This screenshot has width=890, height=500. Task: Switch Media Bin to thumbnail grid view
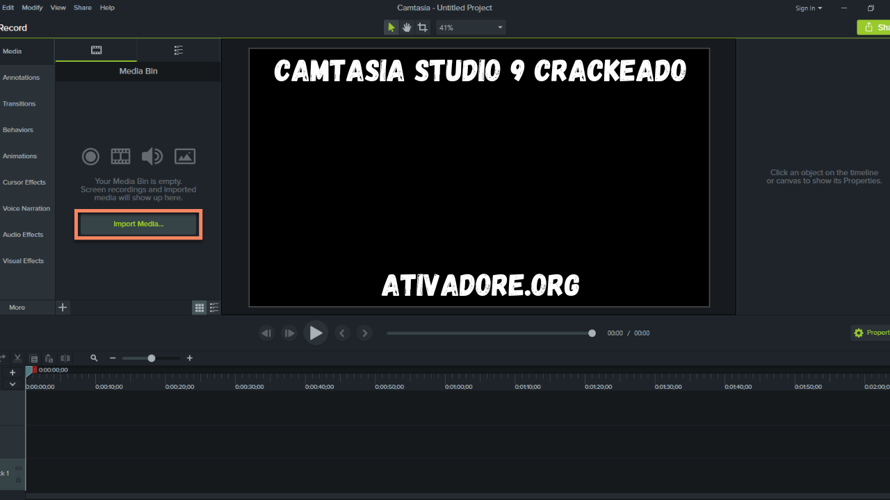(x=200, y=308)
